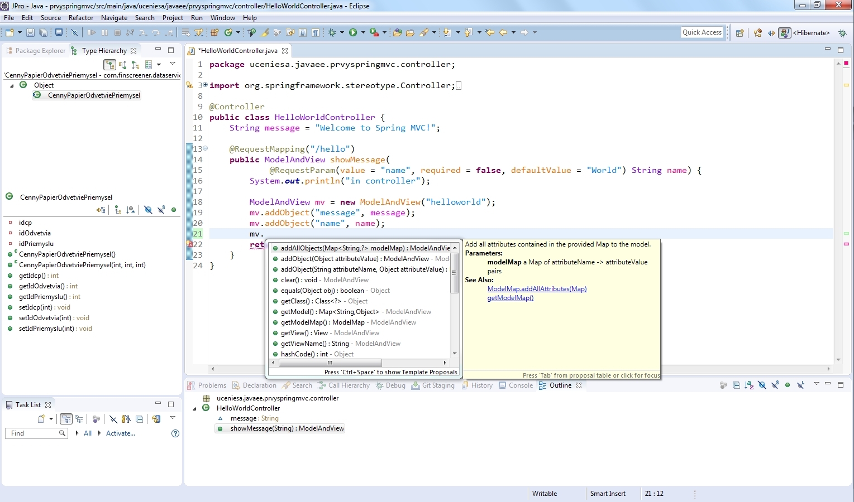854x502 pixels.
Task: Click the Run with external tools icon
Action: (374, 32)
